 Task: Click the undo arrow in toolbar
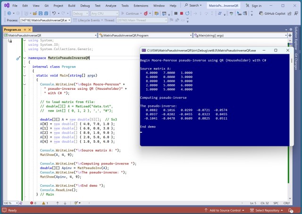pyautogui.click(x=54, y=13)
